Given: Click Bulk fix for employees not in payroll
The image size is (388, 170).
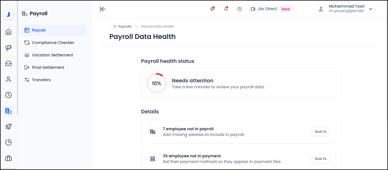Looking at the screenshot, I should (321, 132).
